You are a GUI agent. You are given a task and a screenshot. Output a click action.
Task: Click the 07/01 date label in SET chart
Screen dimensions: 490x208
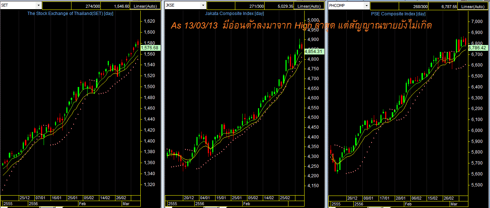click(40, 198)
